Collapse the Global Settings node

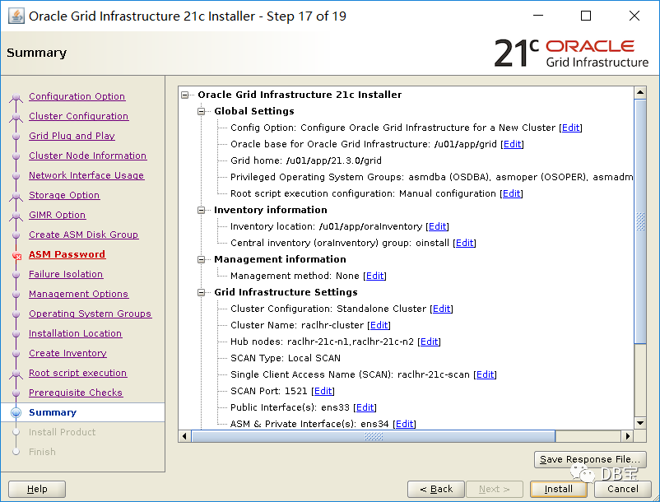point(201,111)
